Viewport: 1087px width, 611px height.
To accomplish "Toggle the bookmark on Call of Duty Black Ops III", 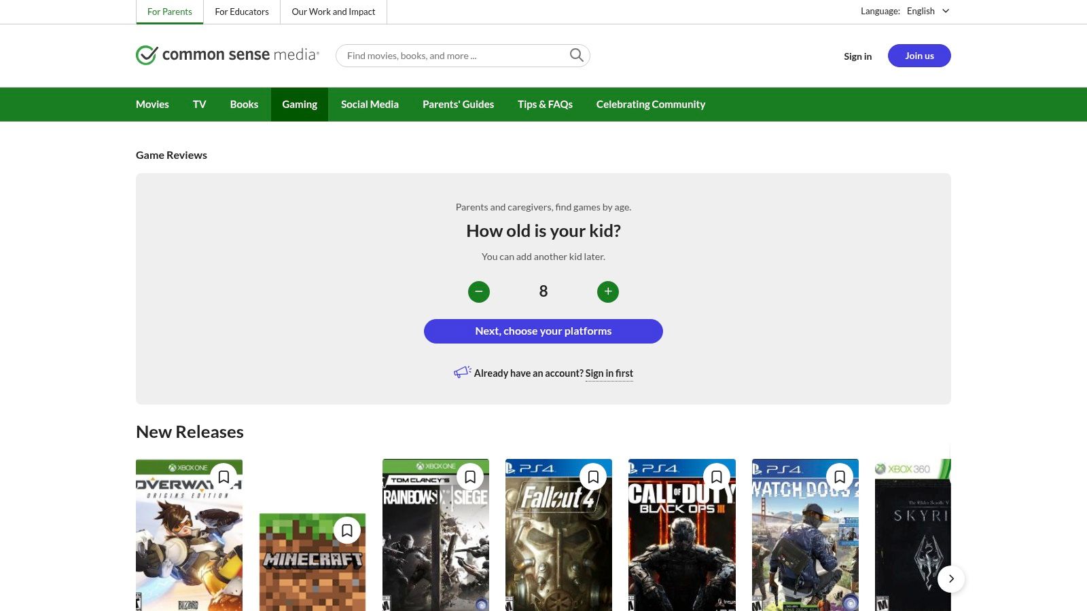I will pos(717,477).
